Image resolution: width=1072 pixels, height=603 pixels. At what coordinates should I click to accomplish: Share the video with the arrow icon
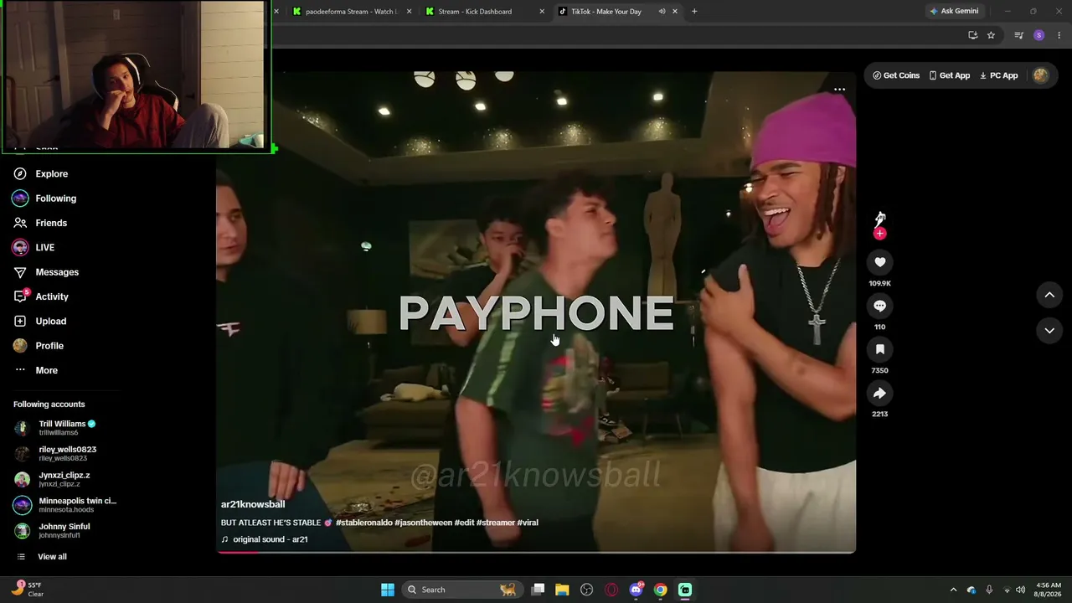879,393
